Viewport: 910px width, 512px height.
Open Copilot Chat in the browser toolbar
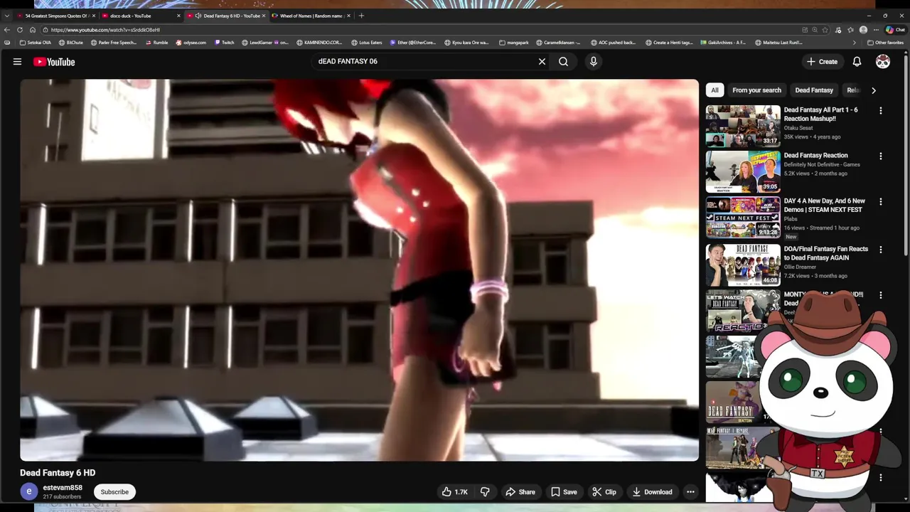pos(895,30)
